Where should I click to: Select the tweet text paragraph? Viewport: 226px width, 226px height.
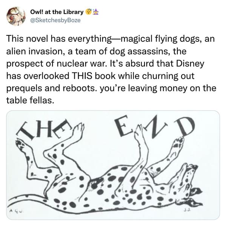point(111,69)
